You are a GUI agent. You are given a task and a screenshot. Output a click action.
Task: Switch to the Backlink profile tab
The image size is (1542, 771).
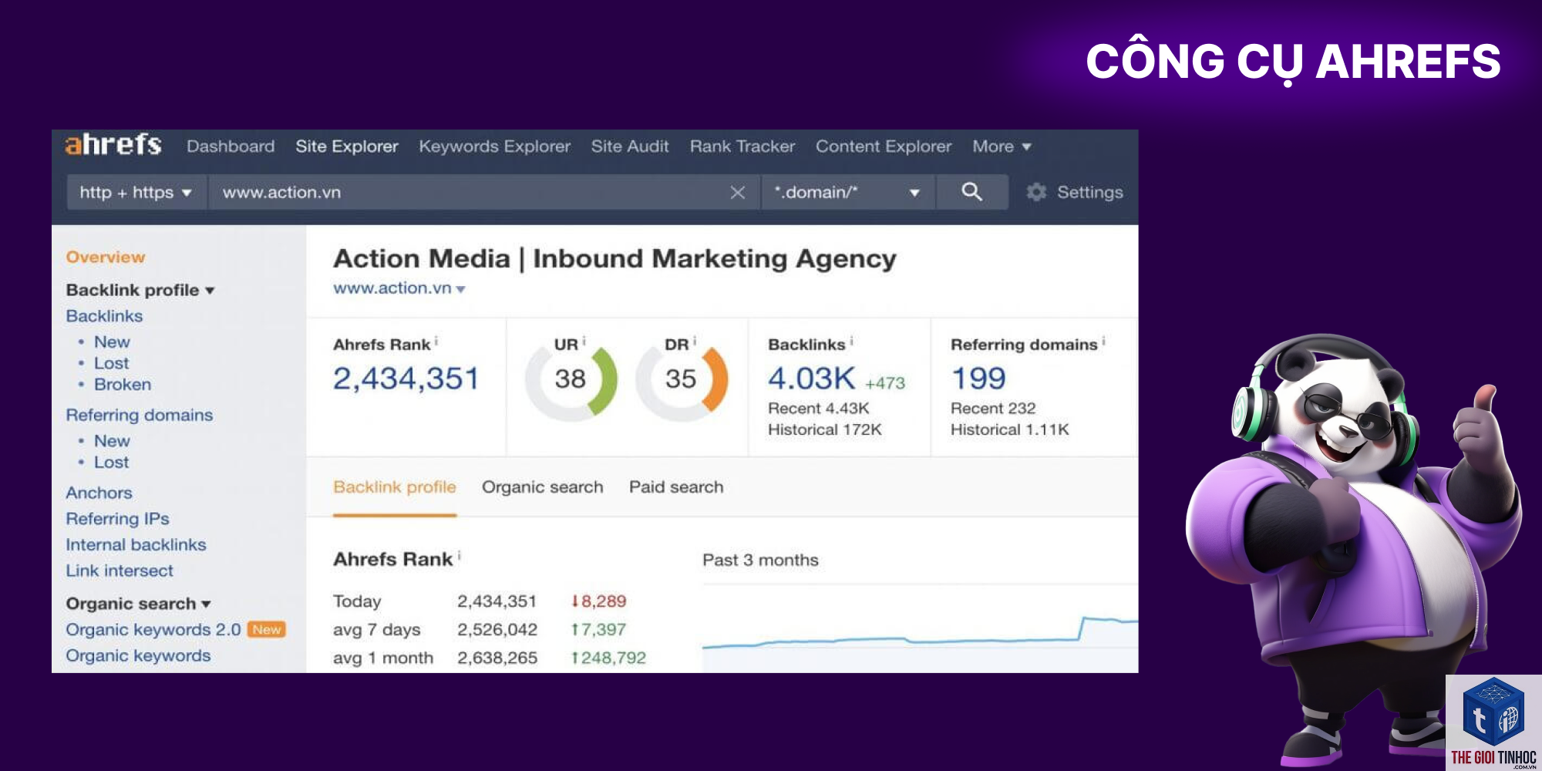tap(395, 487)
